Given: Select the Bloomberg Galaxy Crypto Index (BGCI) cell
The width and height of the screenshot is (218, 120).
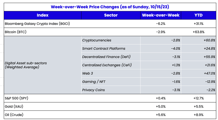Looking at the screenshot, I should pyautogui.click(x=37, y=24).
